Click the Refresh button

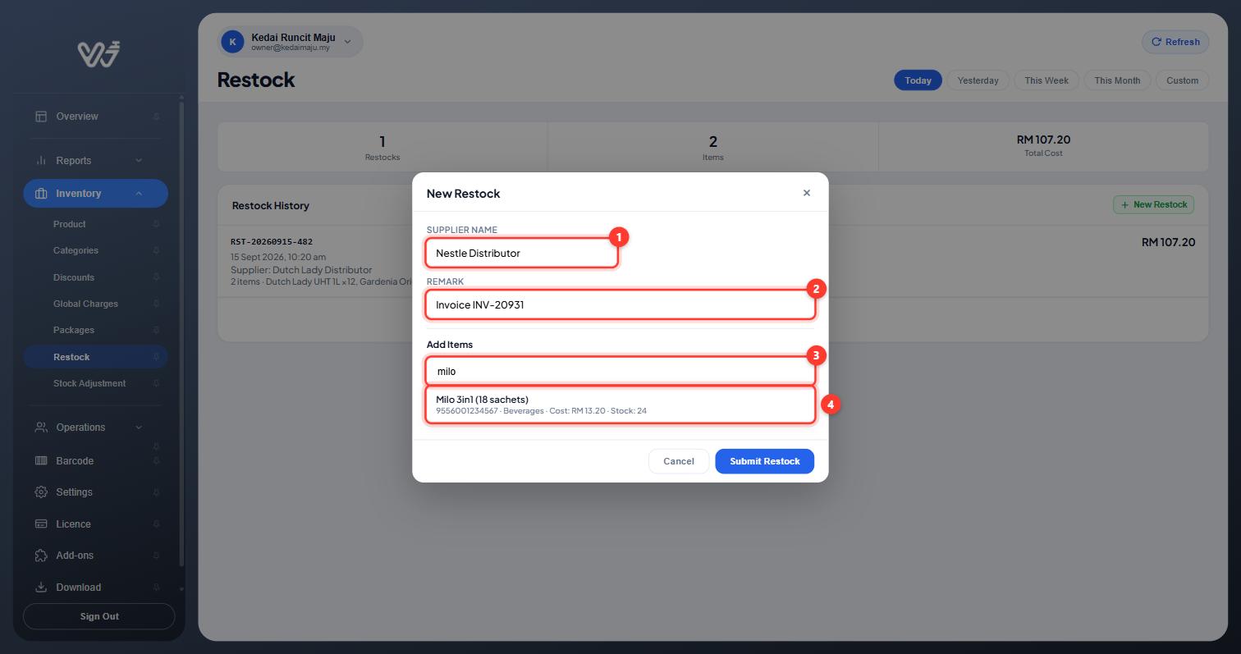[x=1175, y=42]
